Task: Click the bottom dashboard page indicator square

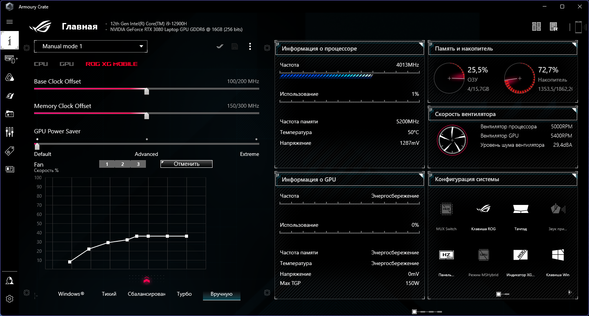Action: 414,312
